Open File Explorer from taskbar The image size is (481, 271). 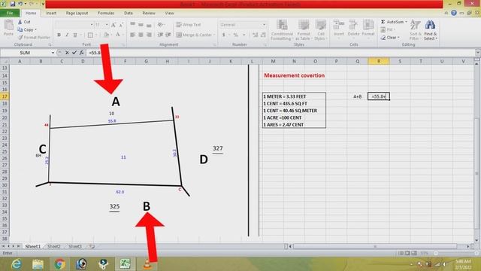point(38,264)
